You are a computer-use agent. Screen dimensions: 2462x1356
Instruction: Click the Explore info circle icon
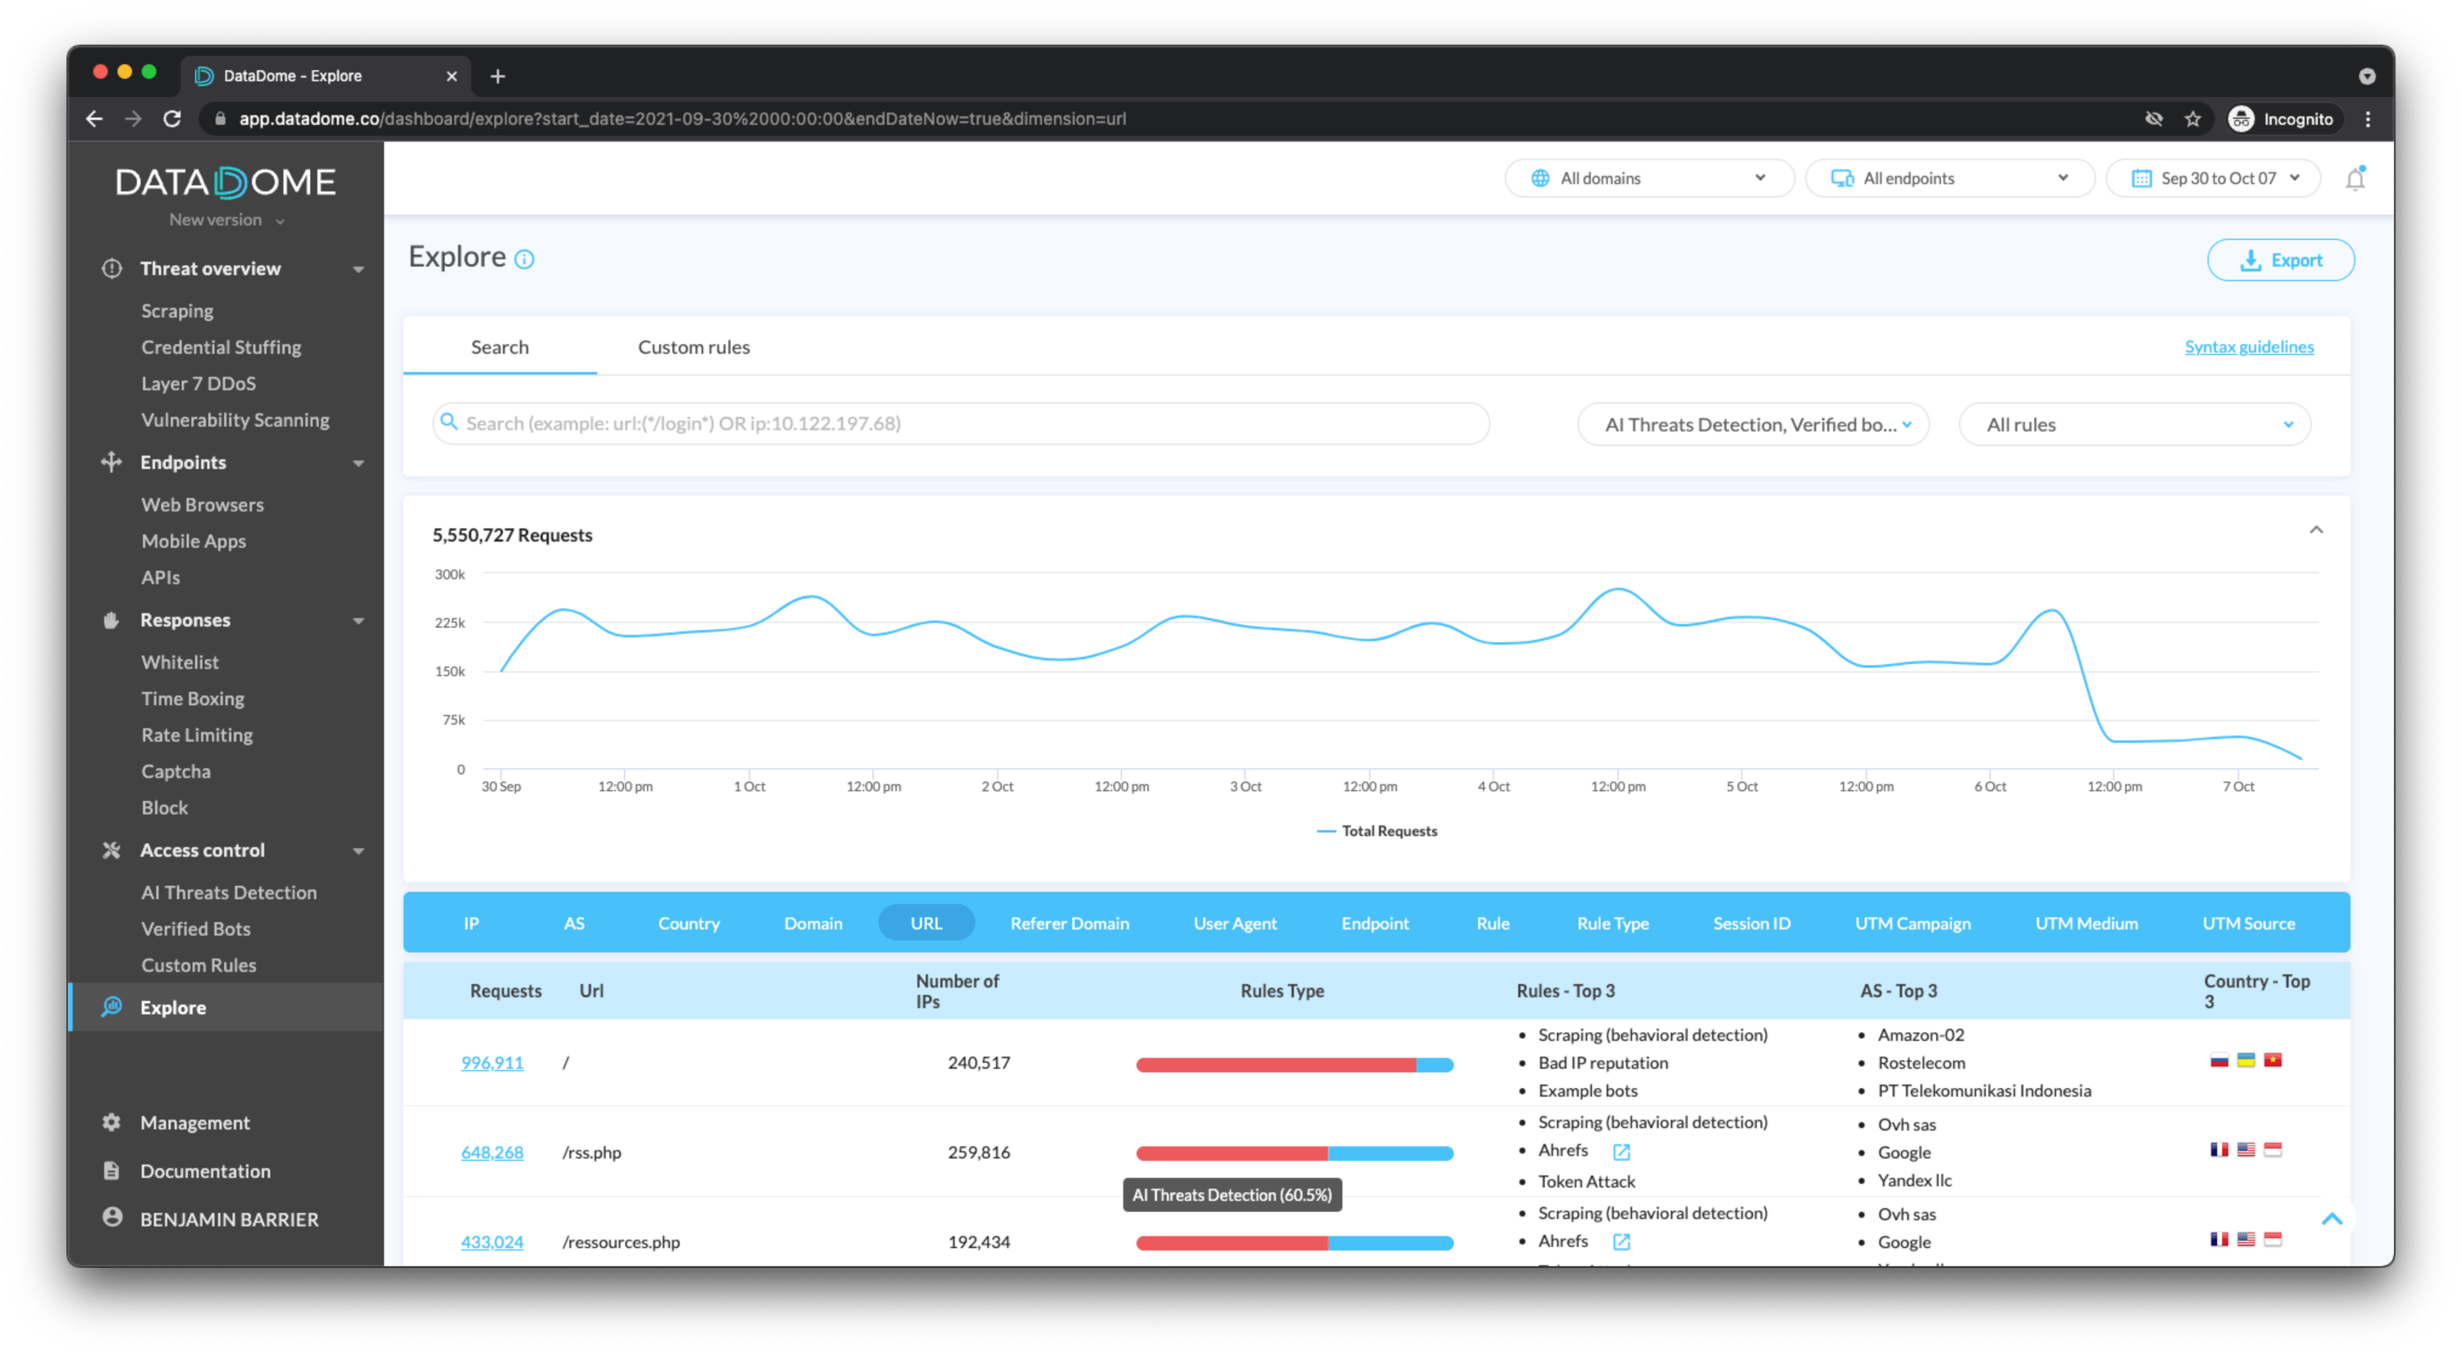coord(525,259)
